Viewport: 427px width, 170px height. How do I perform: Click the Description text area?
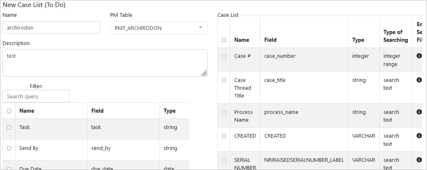tap(105, 63)
